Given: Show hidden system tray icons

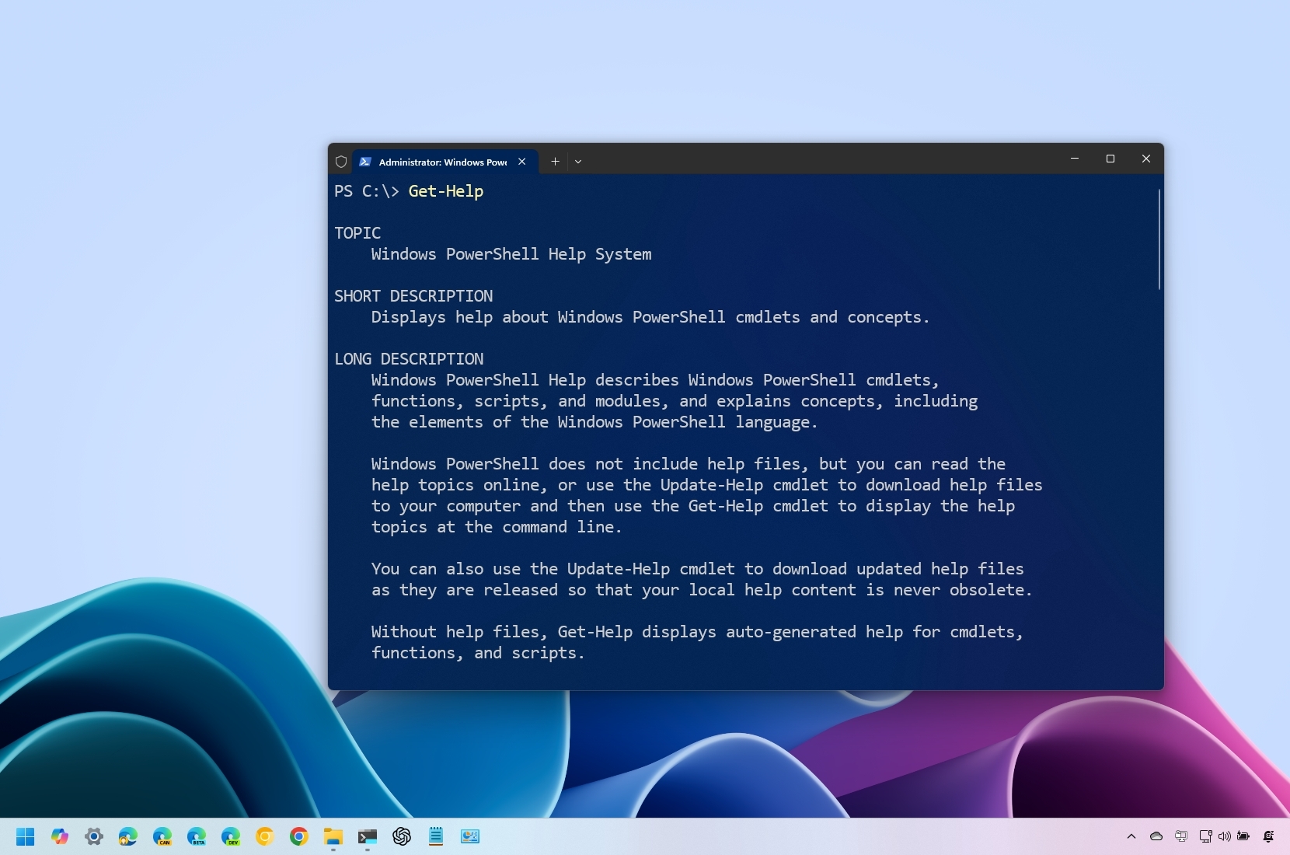Looking at the screenshot, I should click(1131, 836).
